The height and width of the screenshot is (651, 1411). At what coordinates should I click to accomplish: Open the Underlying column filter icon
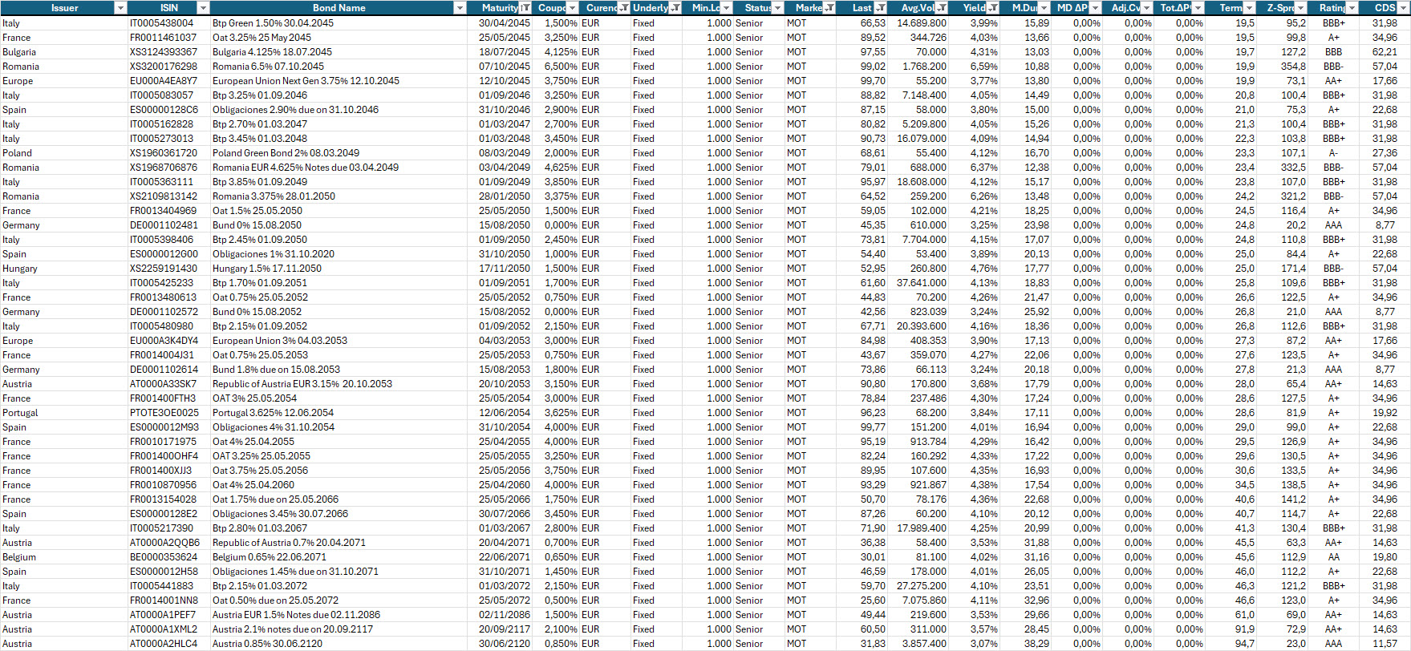click(675, 8)
